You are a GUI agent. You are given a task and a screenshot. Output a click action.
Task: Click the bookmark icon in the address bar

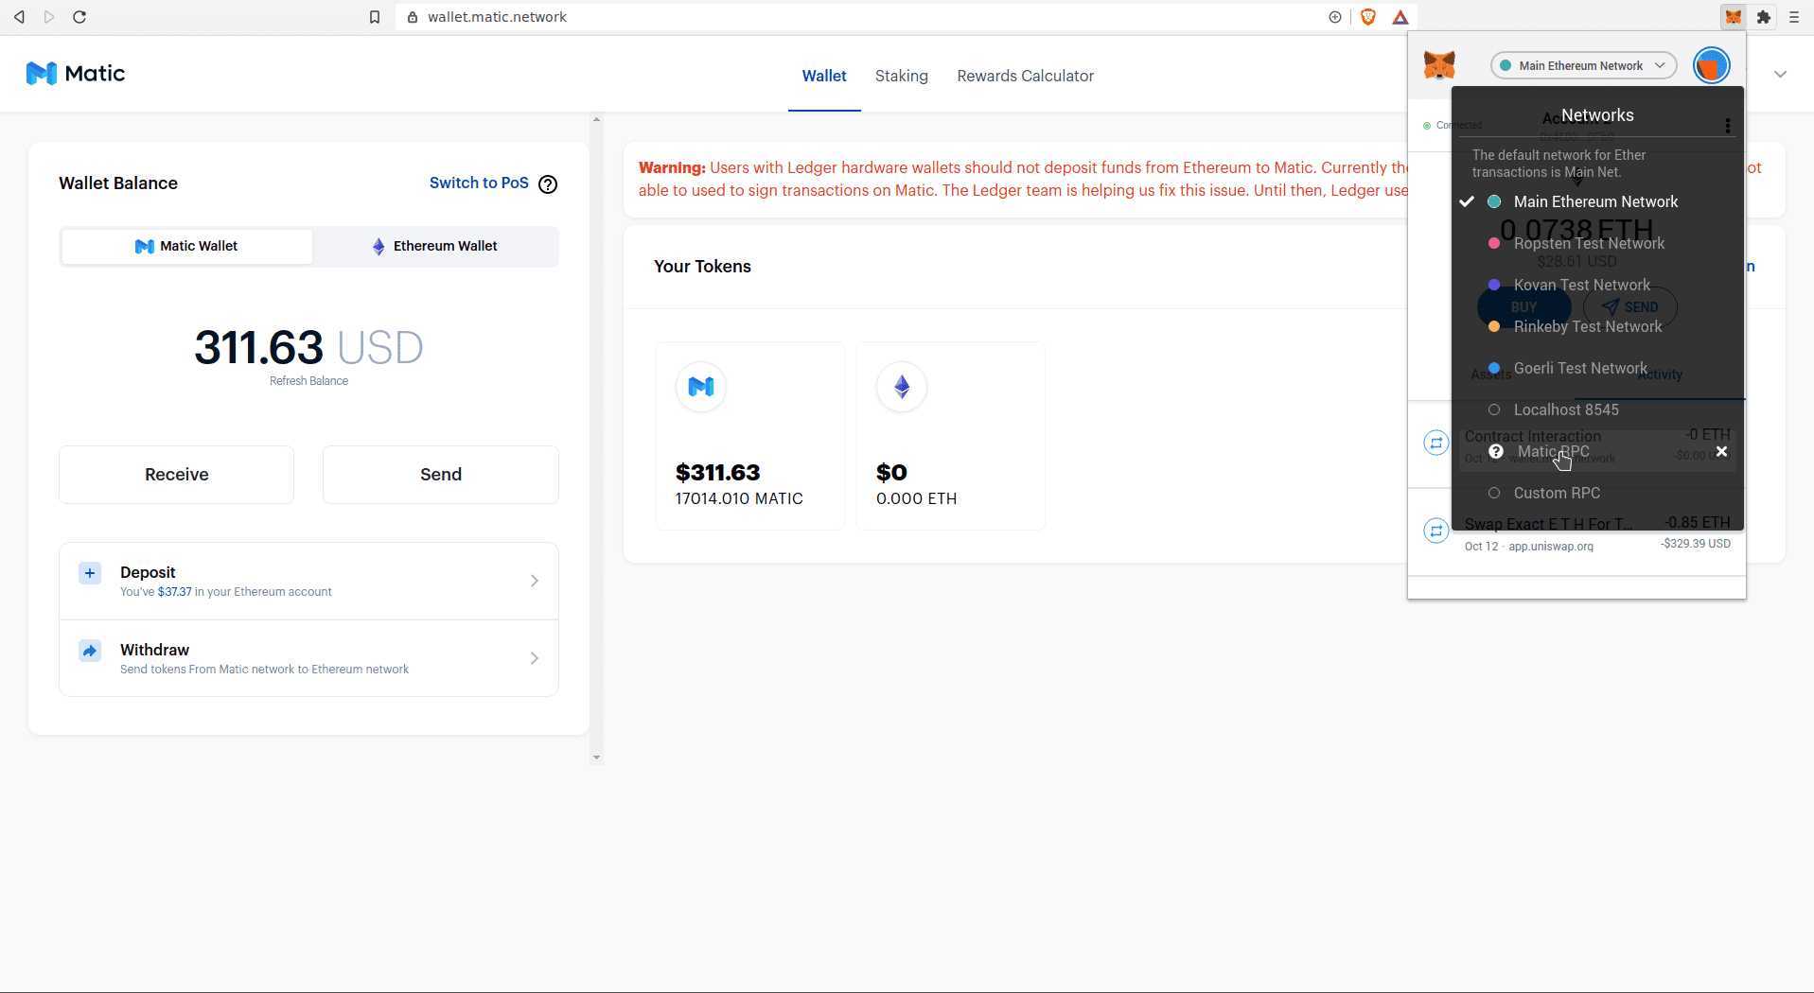[375, 17]
